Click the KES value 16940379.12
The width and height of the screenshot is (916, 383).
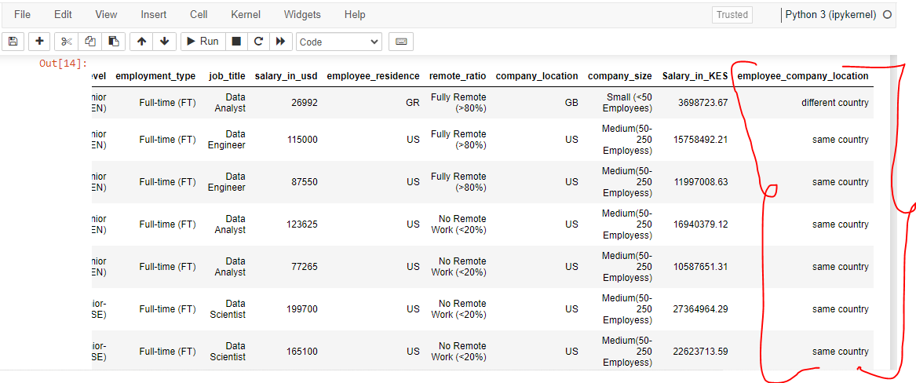(x=700, y=224)
